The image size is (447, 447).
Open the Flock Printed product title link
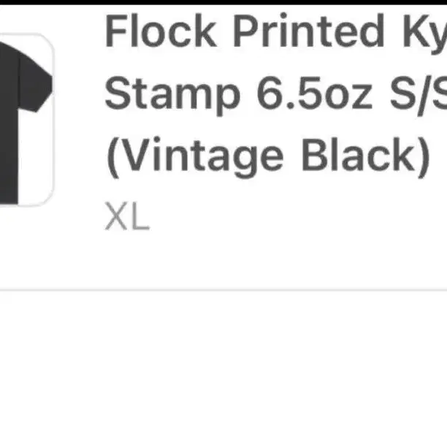[x=275, y=94]
